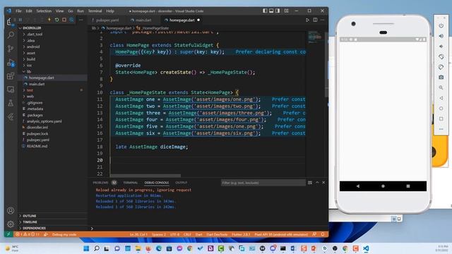This screenshot has width=452, height=254.
Task: Customize layout icon in title bar
Action: 286,11
